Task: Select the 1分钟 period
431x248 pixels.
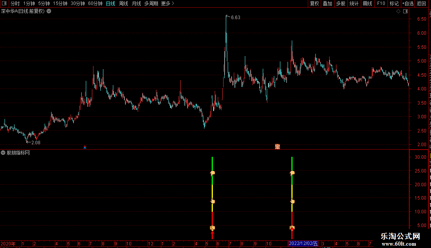Action: click(29, 3)
